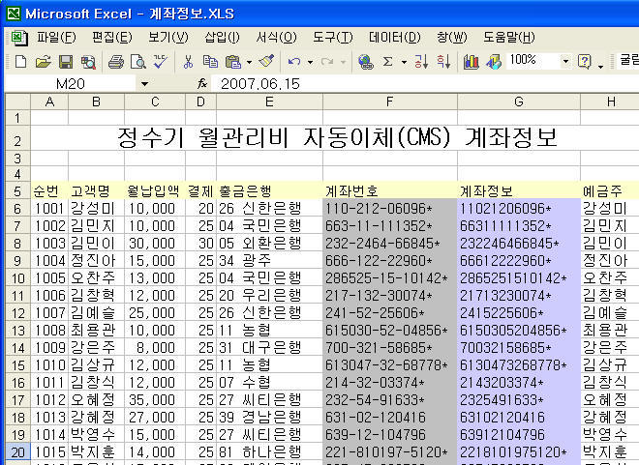Click the Print icon
Image resolution: width=639 pixels, height=465 pixels.
click(116, 62)
